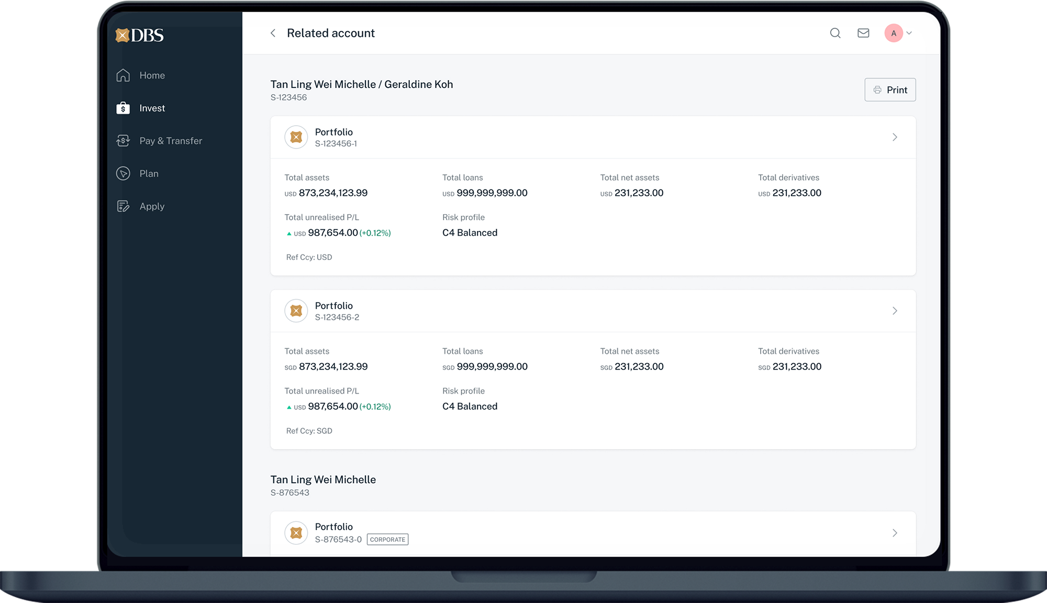The height and width of the screenshot is (603, 1047).
Task: Select the Invest menu item
Action: pyautogui.click(x=152, y=108)
